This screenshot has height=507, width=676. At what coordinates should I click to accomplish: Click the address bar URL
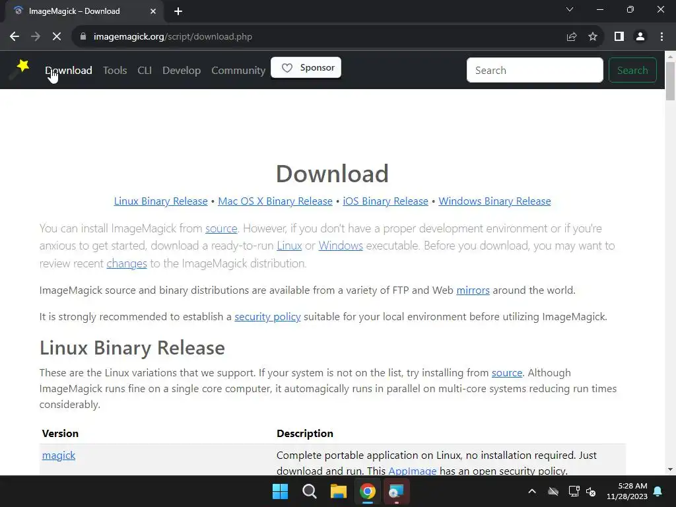pos(173,37)
